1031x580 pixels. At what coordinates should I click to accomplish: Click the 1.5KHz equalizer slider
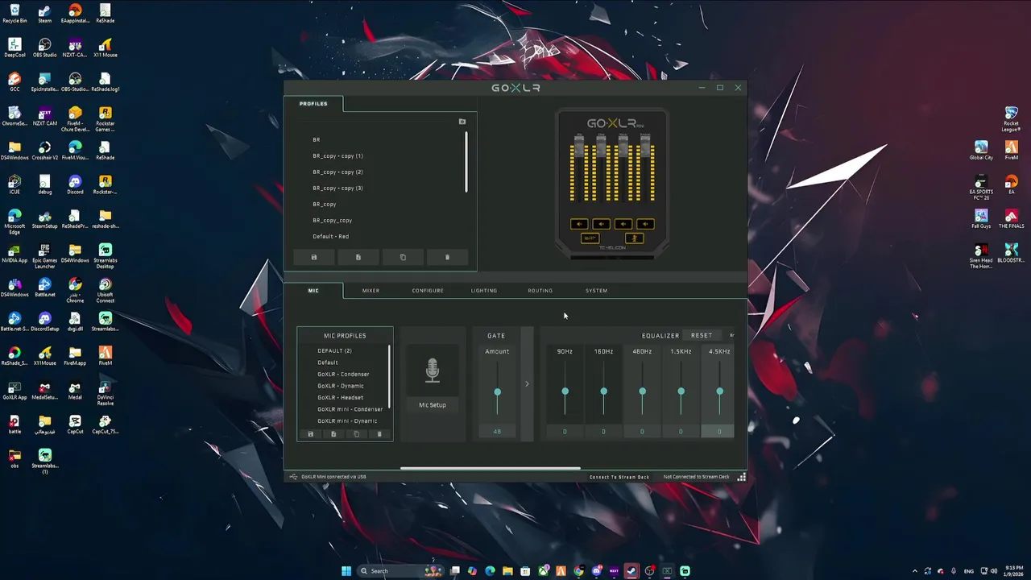(x=681, y=392)
